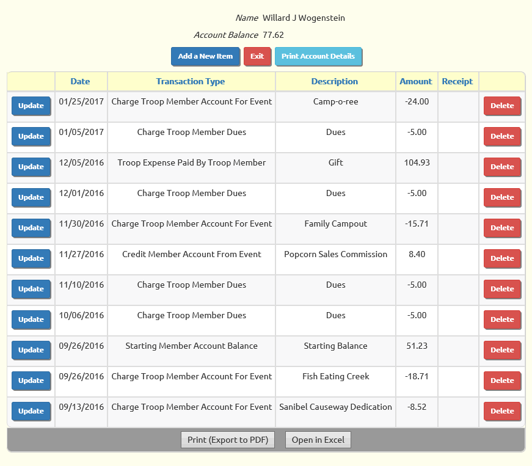Click the date 09/13/2016

[81, 407]
